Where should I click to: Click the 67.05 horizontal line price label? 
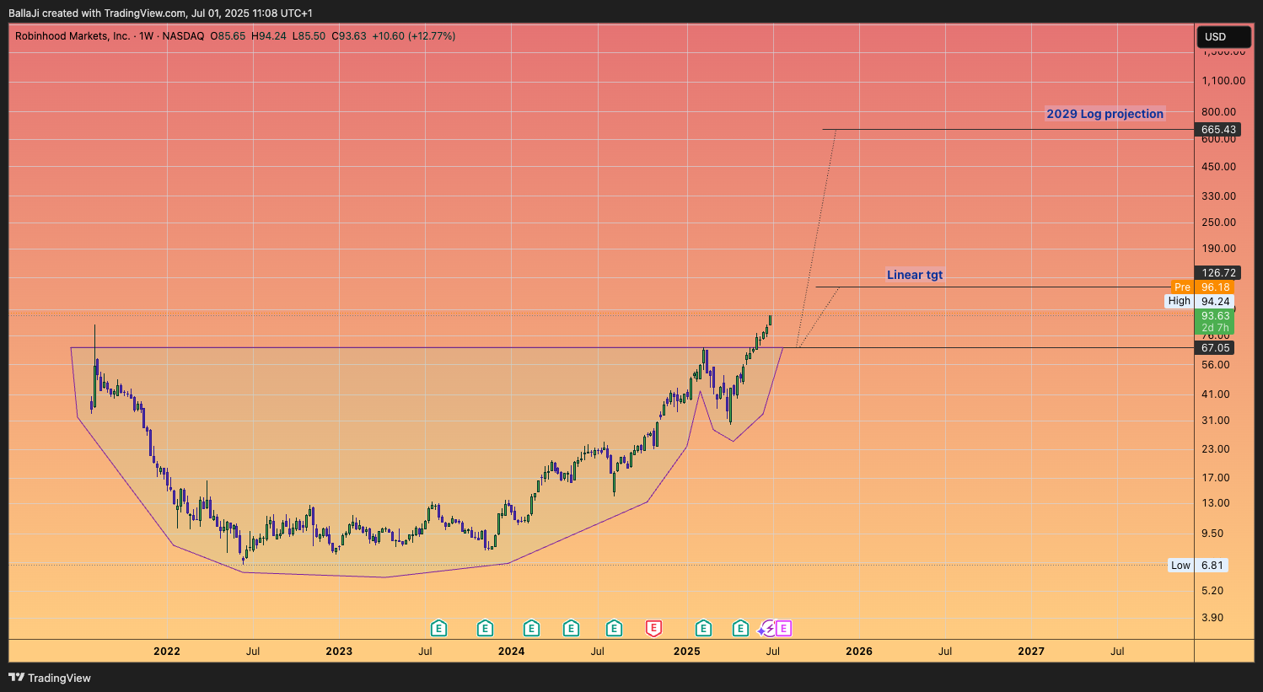point(1215,348)
